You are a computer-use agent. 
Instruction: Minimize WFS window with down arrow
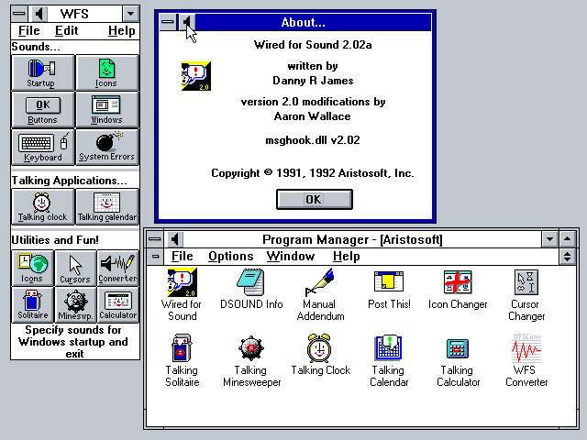click(x=130, y=15)
